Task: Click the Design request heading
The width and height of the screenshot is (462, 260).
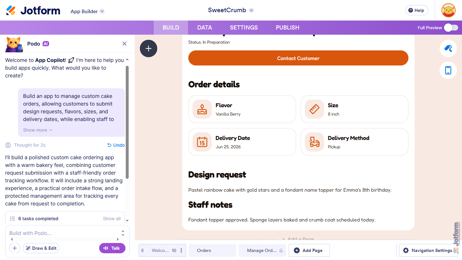Action: point(217,175)
